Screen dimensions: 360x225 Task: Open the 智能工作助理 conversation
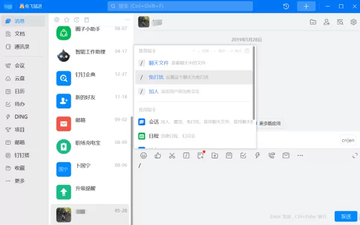tap(91, 55)
